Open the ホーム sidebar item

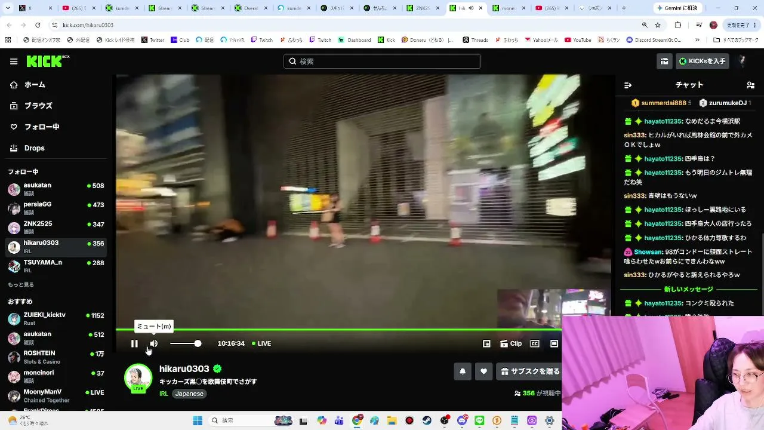coord(57,85)
